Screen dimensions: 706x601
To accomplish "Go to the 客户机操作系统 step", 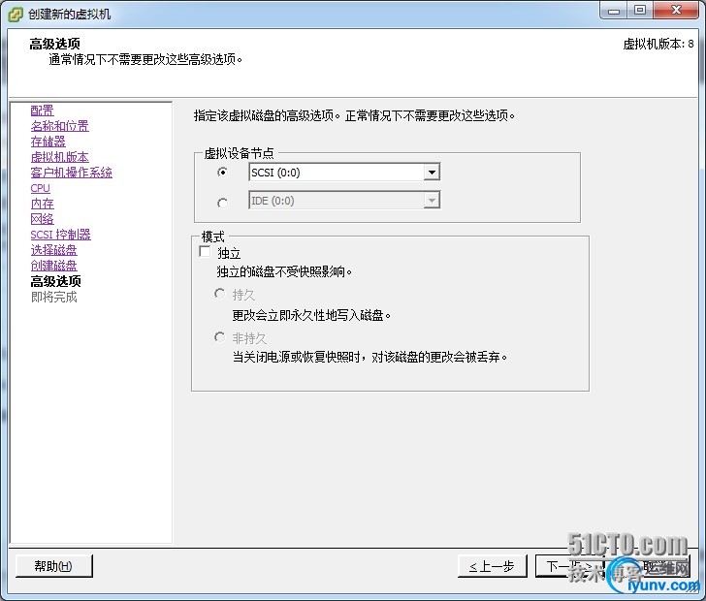I will point(71,173).
